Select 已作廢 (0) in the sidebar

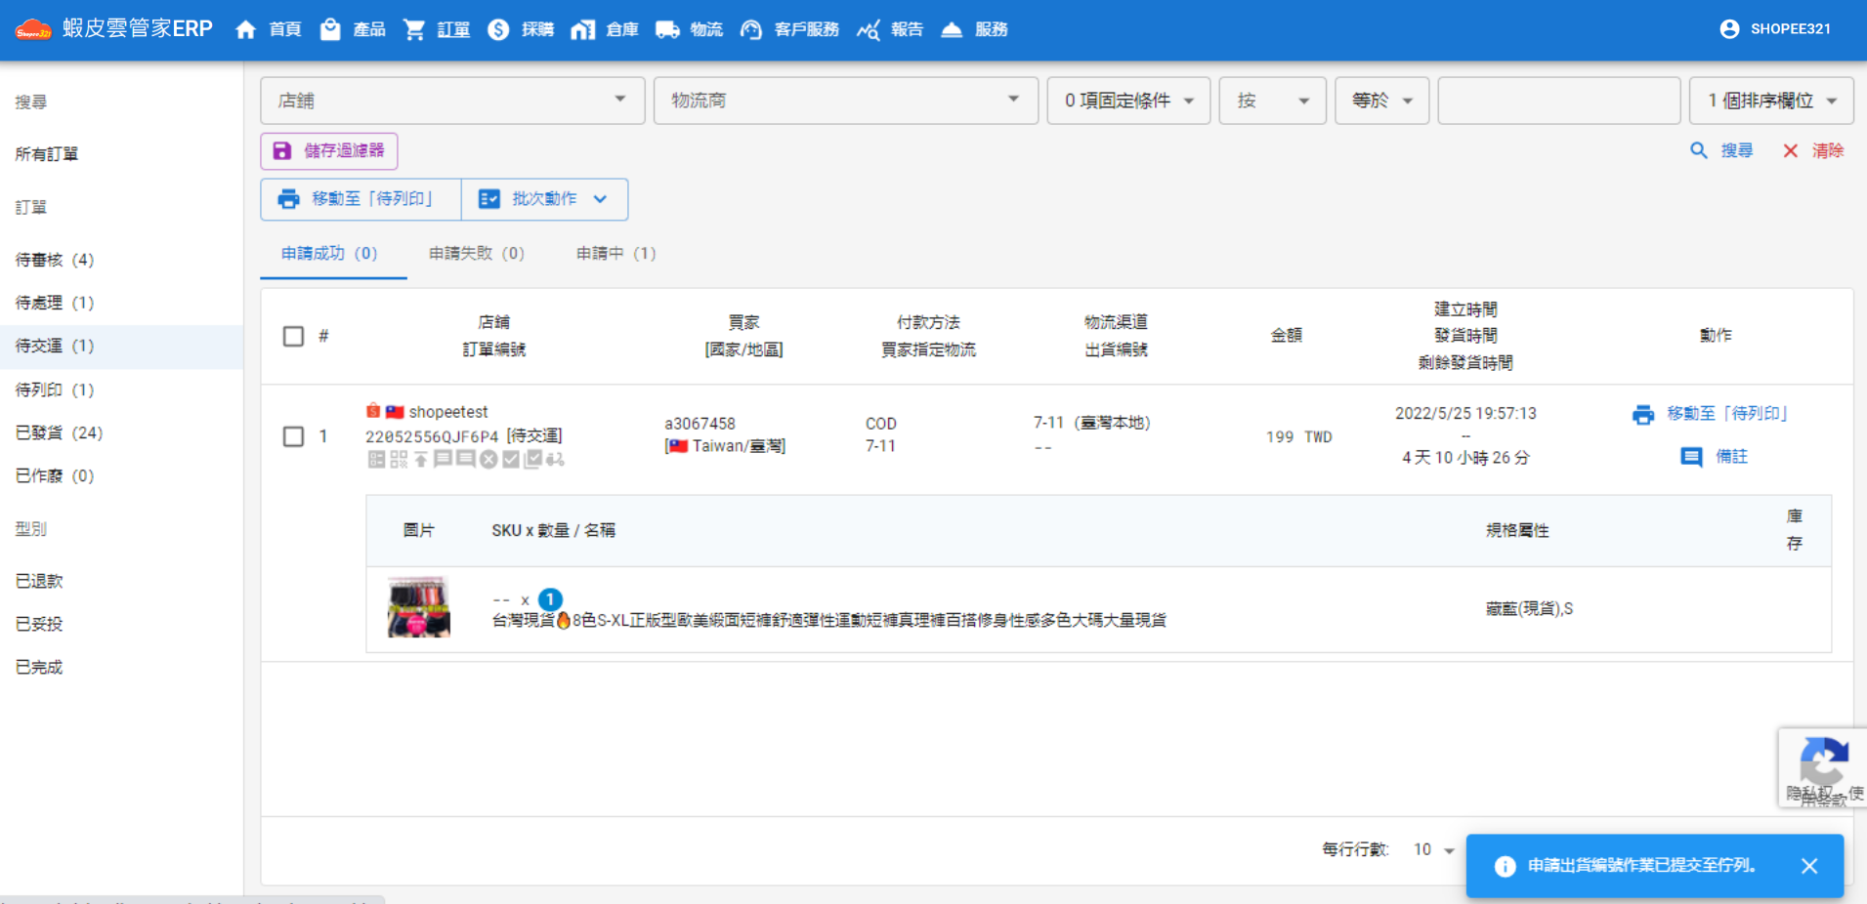121,476
